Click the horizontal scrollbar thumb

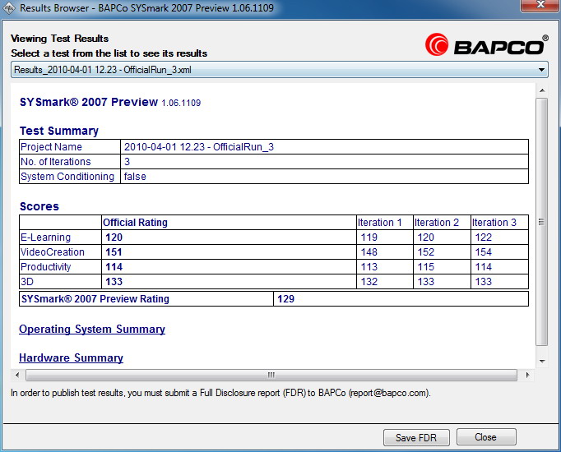point(271,375)
